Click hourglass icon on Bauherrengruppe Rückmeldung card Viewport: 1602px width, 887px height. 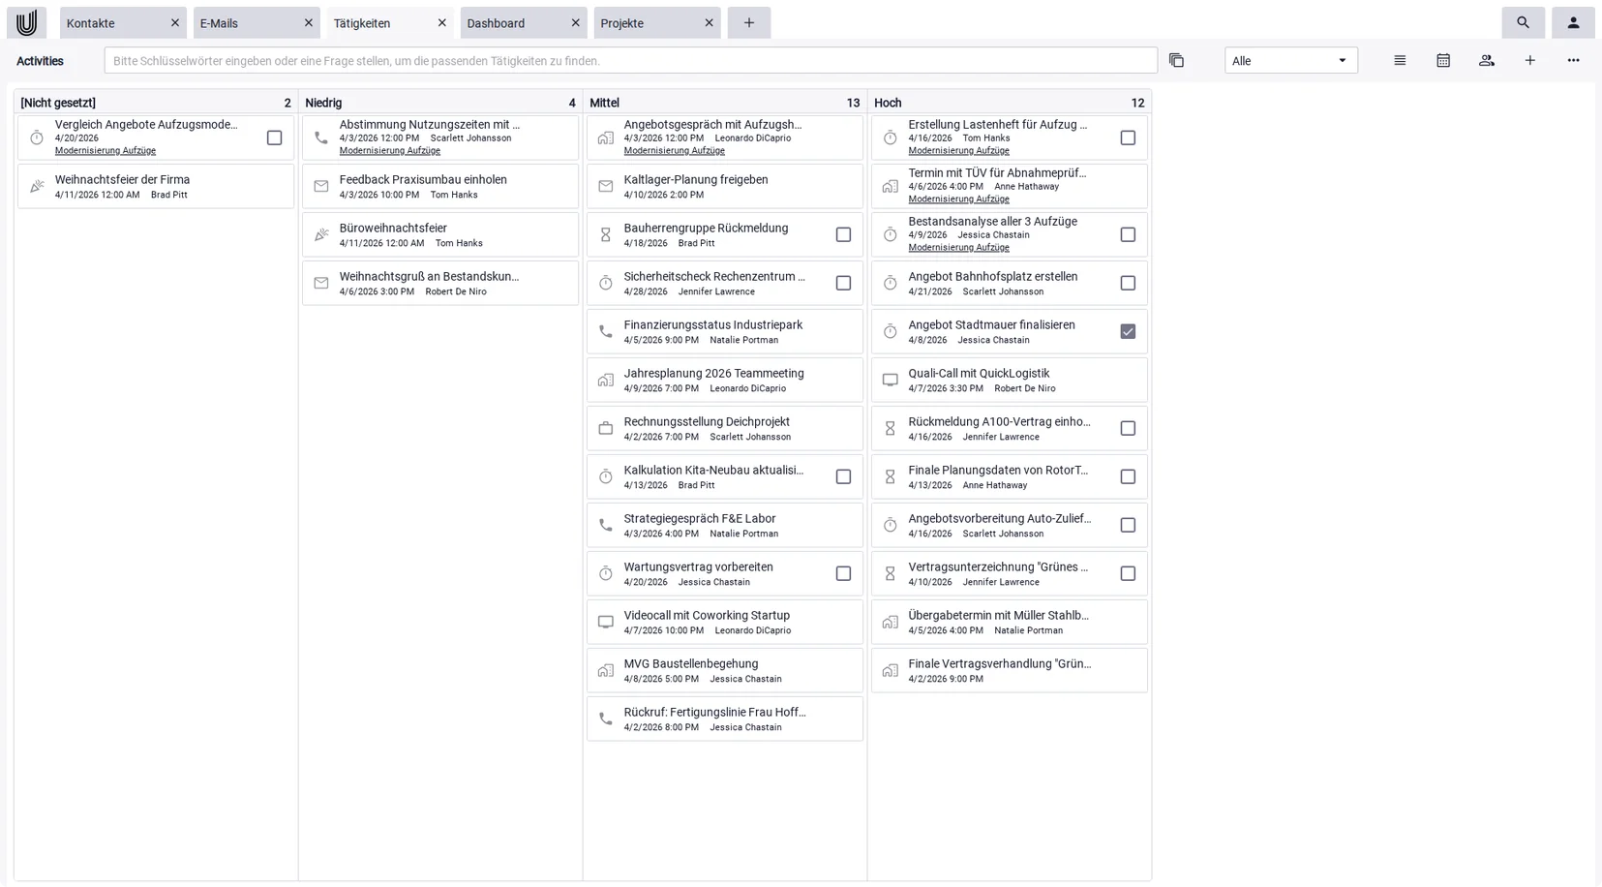(606, 234)
